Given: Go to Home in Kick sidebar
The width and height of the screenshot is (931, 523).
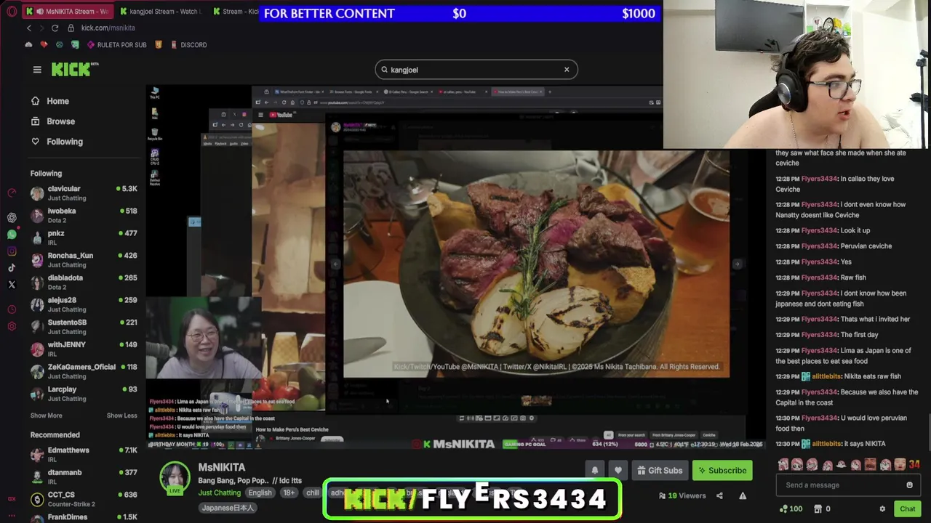Looking at the screenshot, I should (x=49, y=101).
